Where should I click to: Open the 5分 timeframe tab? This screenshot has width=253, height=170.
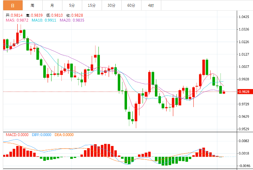coord(72,5)
